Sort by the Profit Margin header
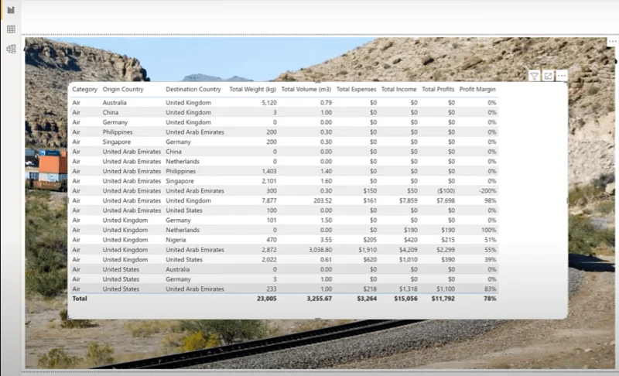The image size is (619, 376). tap(477, 89)
